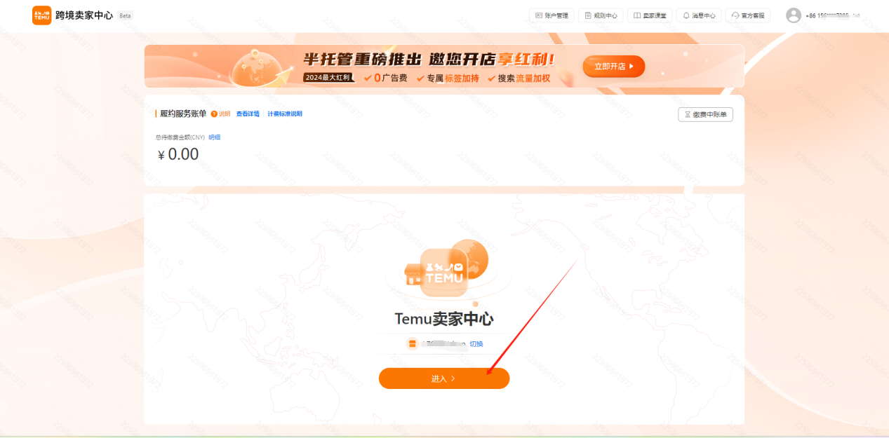The image size is (889, 438).
Task: Click the user avatar icon
Action: coord(794,15)
